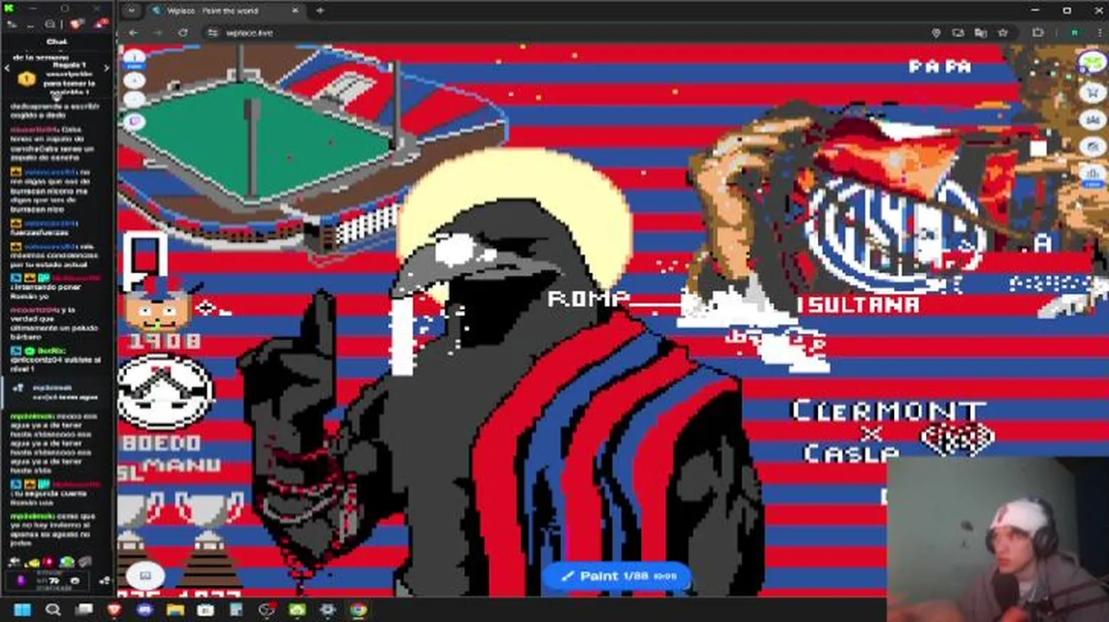Click the translate page icon

coord(980,33)
